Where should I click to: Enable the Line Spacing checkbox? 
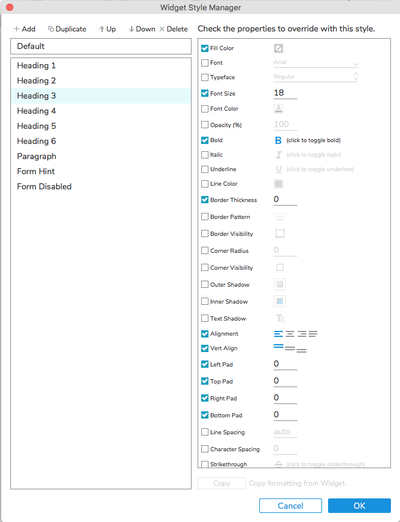(205, 432)
